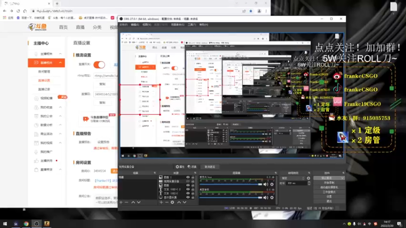The image size is (406, 228).
Task: Open Chrome from the Windows taskbar
Action: point(26,224)
